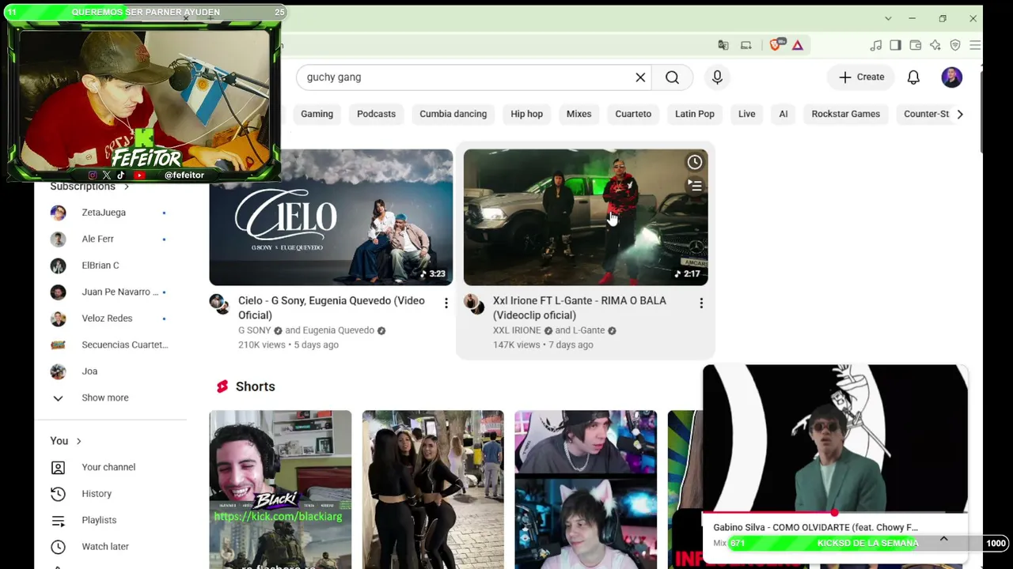Show more filter chips with the right arrow

coord(960,114)
